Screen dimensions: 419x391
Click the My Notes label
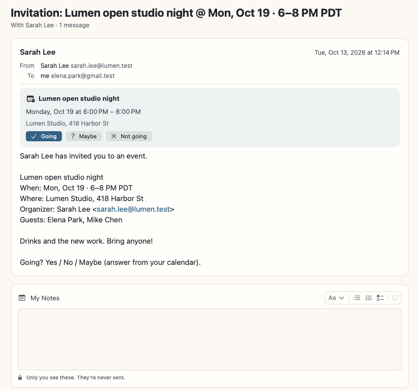point(45,298)
